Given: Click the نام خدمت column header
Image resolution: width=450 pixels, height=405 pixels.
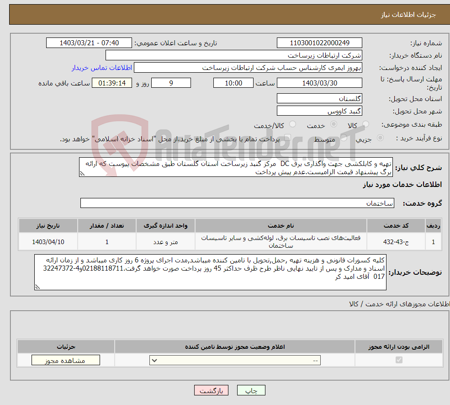Looking at the screenshot, I should pos(281,226).
